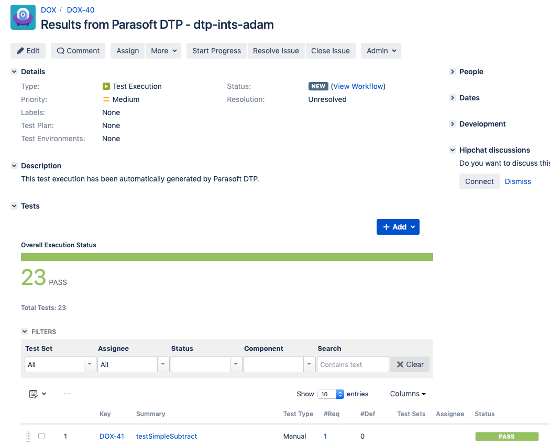Click Start Progress
This screenshot has height=447, width=550.
tap(216, 51)
